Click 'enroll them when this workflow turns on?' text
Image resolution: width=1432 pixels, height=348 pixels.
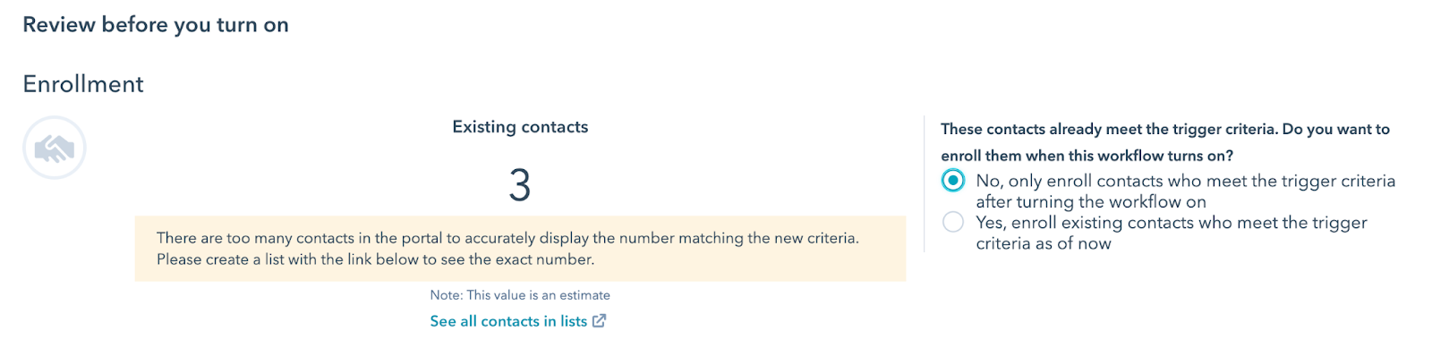(x=1087, y=156)
